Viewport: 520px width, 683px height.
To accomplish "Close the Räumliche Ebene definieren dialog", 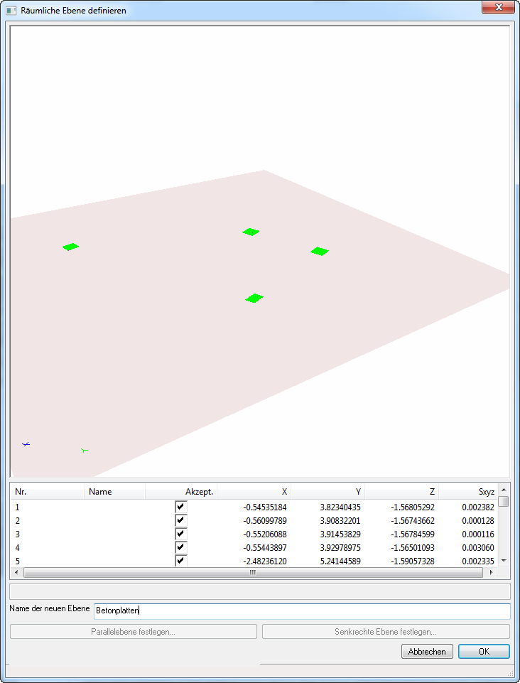I will (498, 7).
